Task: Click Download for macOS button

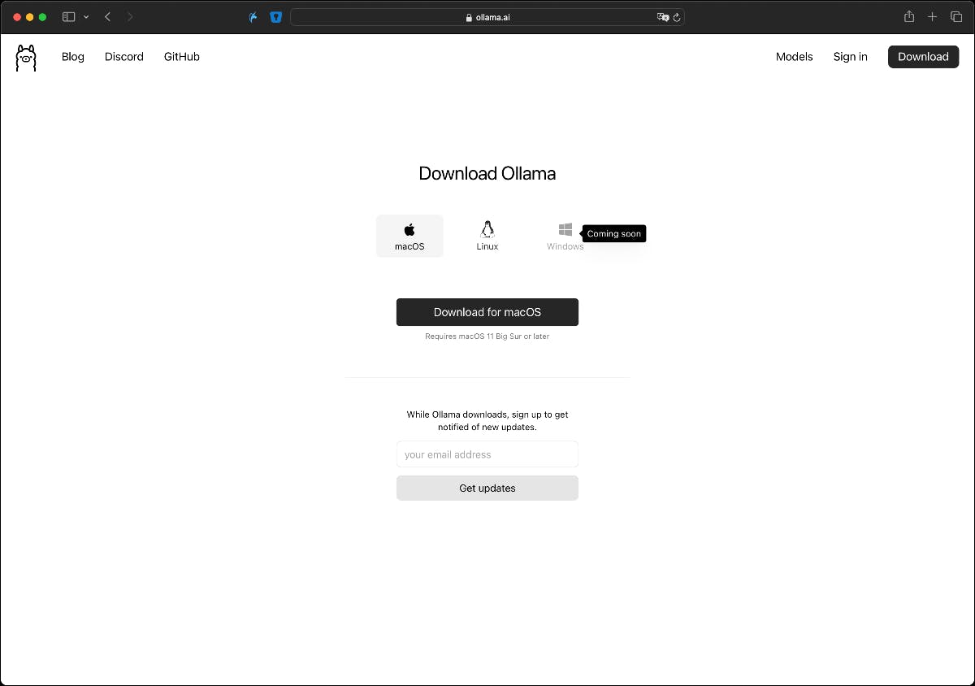Action: click(x=487, y=312)
